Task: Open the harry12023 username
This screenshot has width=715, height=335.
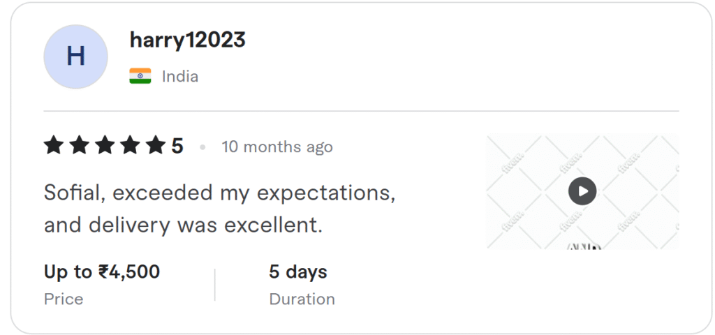Action: tap(187, 40)
